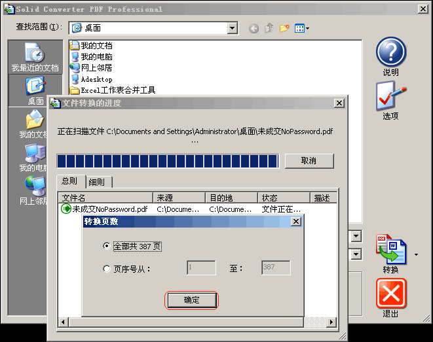
Task: Close the 文件转换的进度 dialog
Action: pos(339,103)
